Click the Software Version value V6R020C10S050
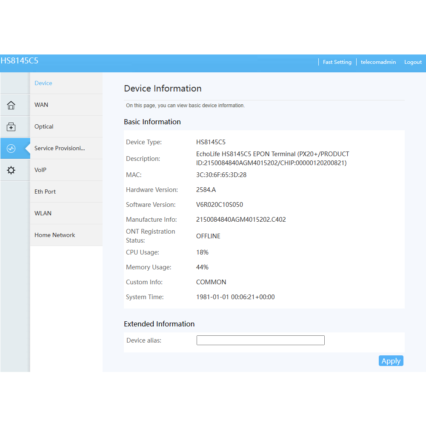 [220, 205]
